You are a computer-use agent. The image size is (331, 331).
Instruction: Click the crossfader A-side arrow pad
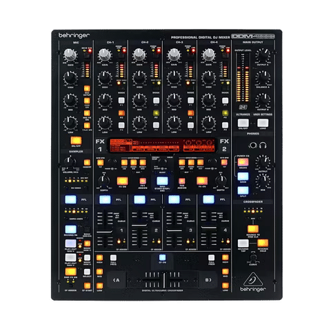click(x=117, y=280)
